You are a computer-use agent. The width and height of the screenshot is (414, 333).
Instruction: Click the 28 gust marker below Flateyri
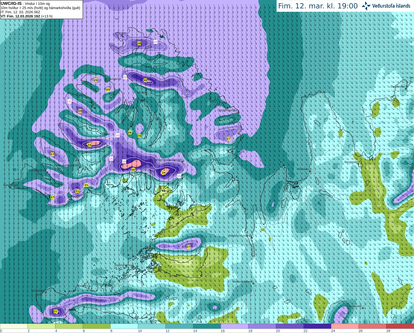click(x=80, y=111)
